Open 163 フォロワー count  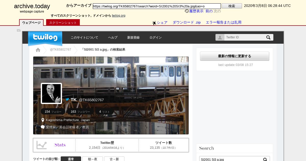coord(80,112)
